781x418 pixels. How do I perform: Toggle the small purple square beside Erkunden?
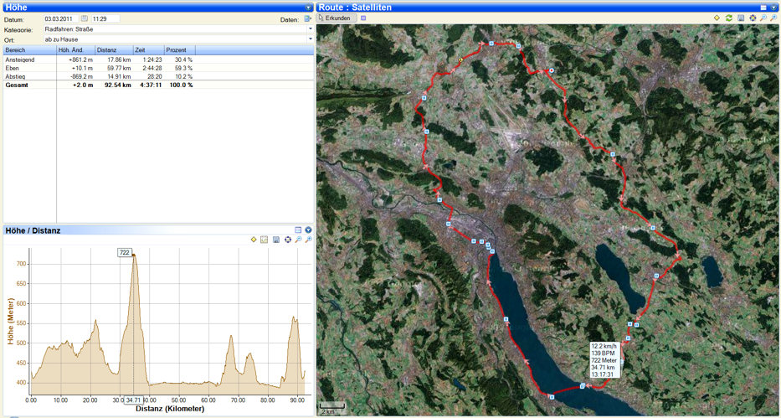coord(362,18)
